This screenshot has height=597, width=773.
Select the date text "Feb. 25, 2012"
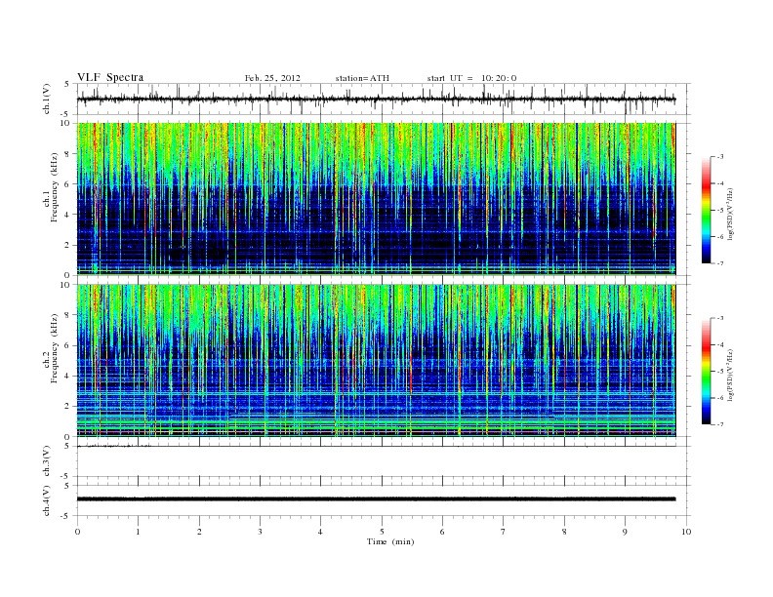(272, 78)
